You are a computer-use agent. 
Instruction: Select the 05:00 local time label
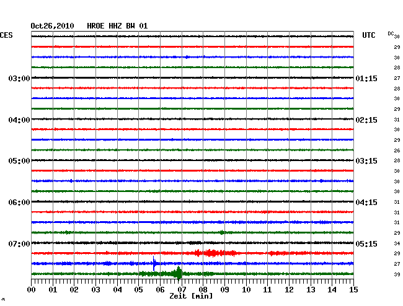point(19,161)
